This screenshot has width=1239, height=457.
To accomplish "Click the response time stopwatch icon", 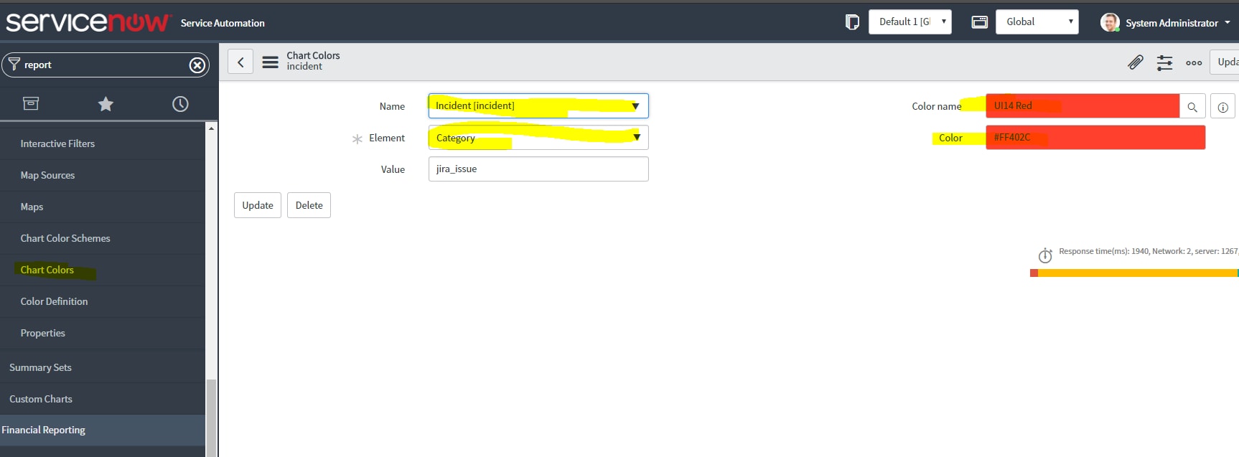I will (x=1045, y=255).
